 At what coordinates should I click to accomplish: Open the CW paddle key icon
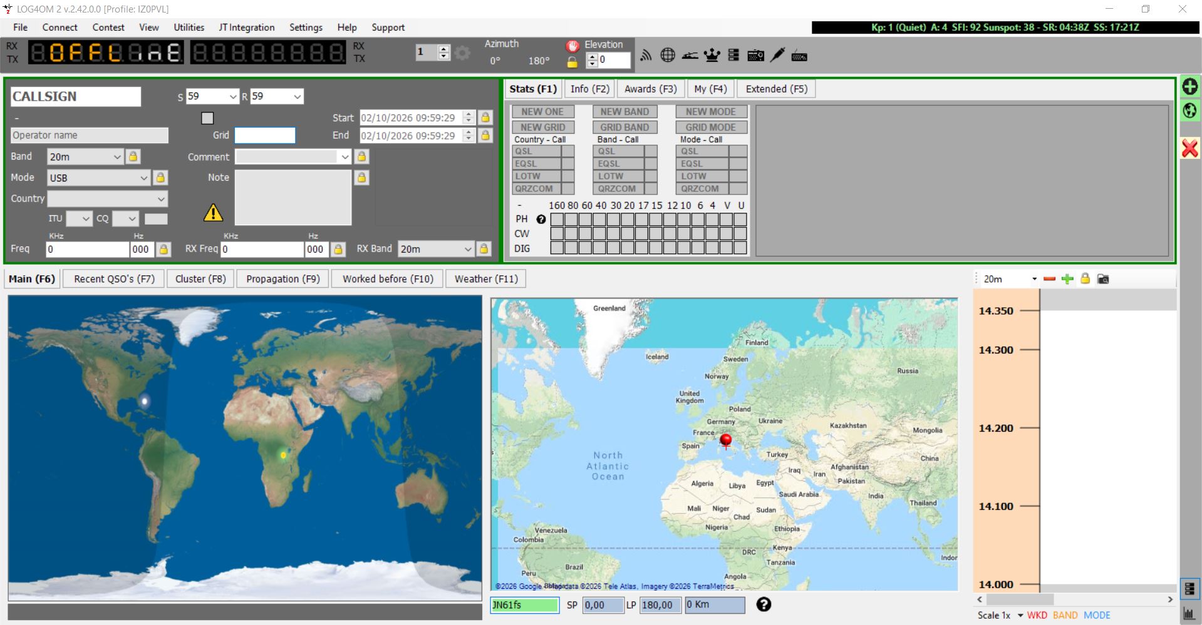690,56
